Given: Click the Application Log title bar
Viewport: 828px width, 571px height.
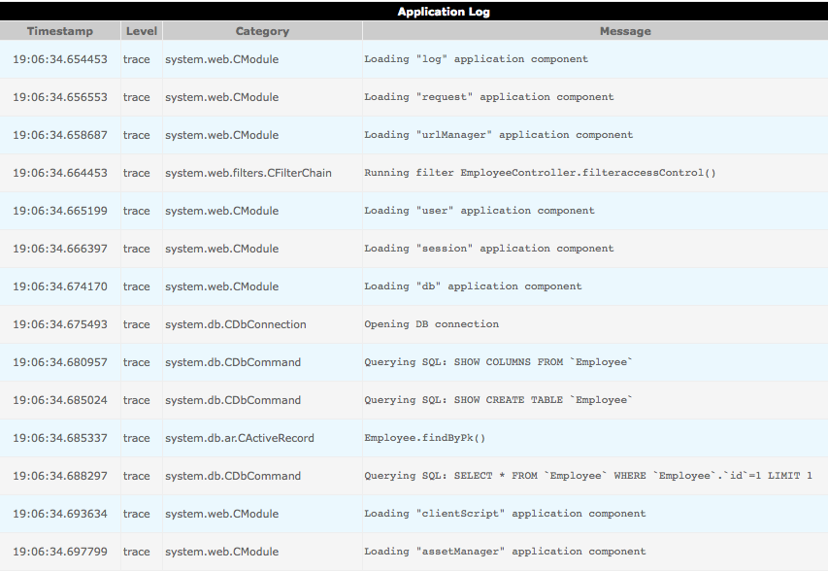Looking at the screenshot, I should click(x=444, y=12).
